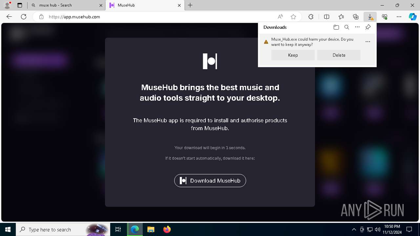Image resolution: width=420 pixels, height=236 pixels.
Task: Select the MuseHub browser tab
Action: tap(145, 5)
